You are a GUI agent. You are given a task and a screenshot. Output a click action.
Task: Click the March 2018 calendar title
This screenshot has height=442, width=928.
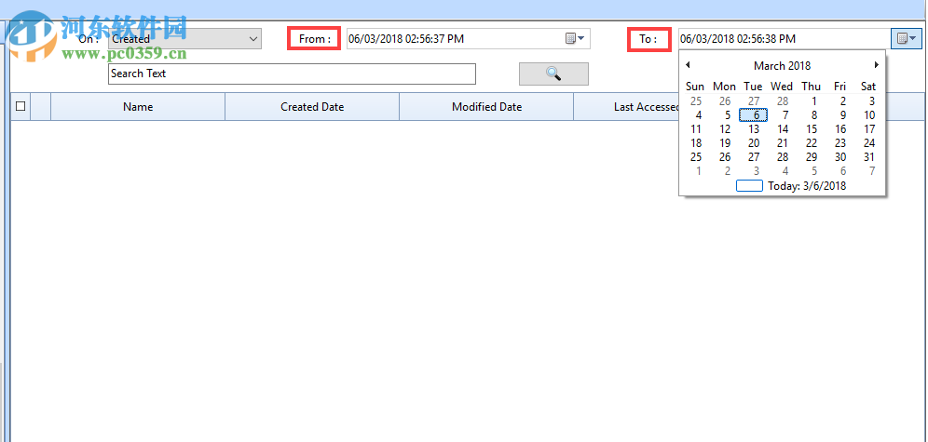[782, 65]
